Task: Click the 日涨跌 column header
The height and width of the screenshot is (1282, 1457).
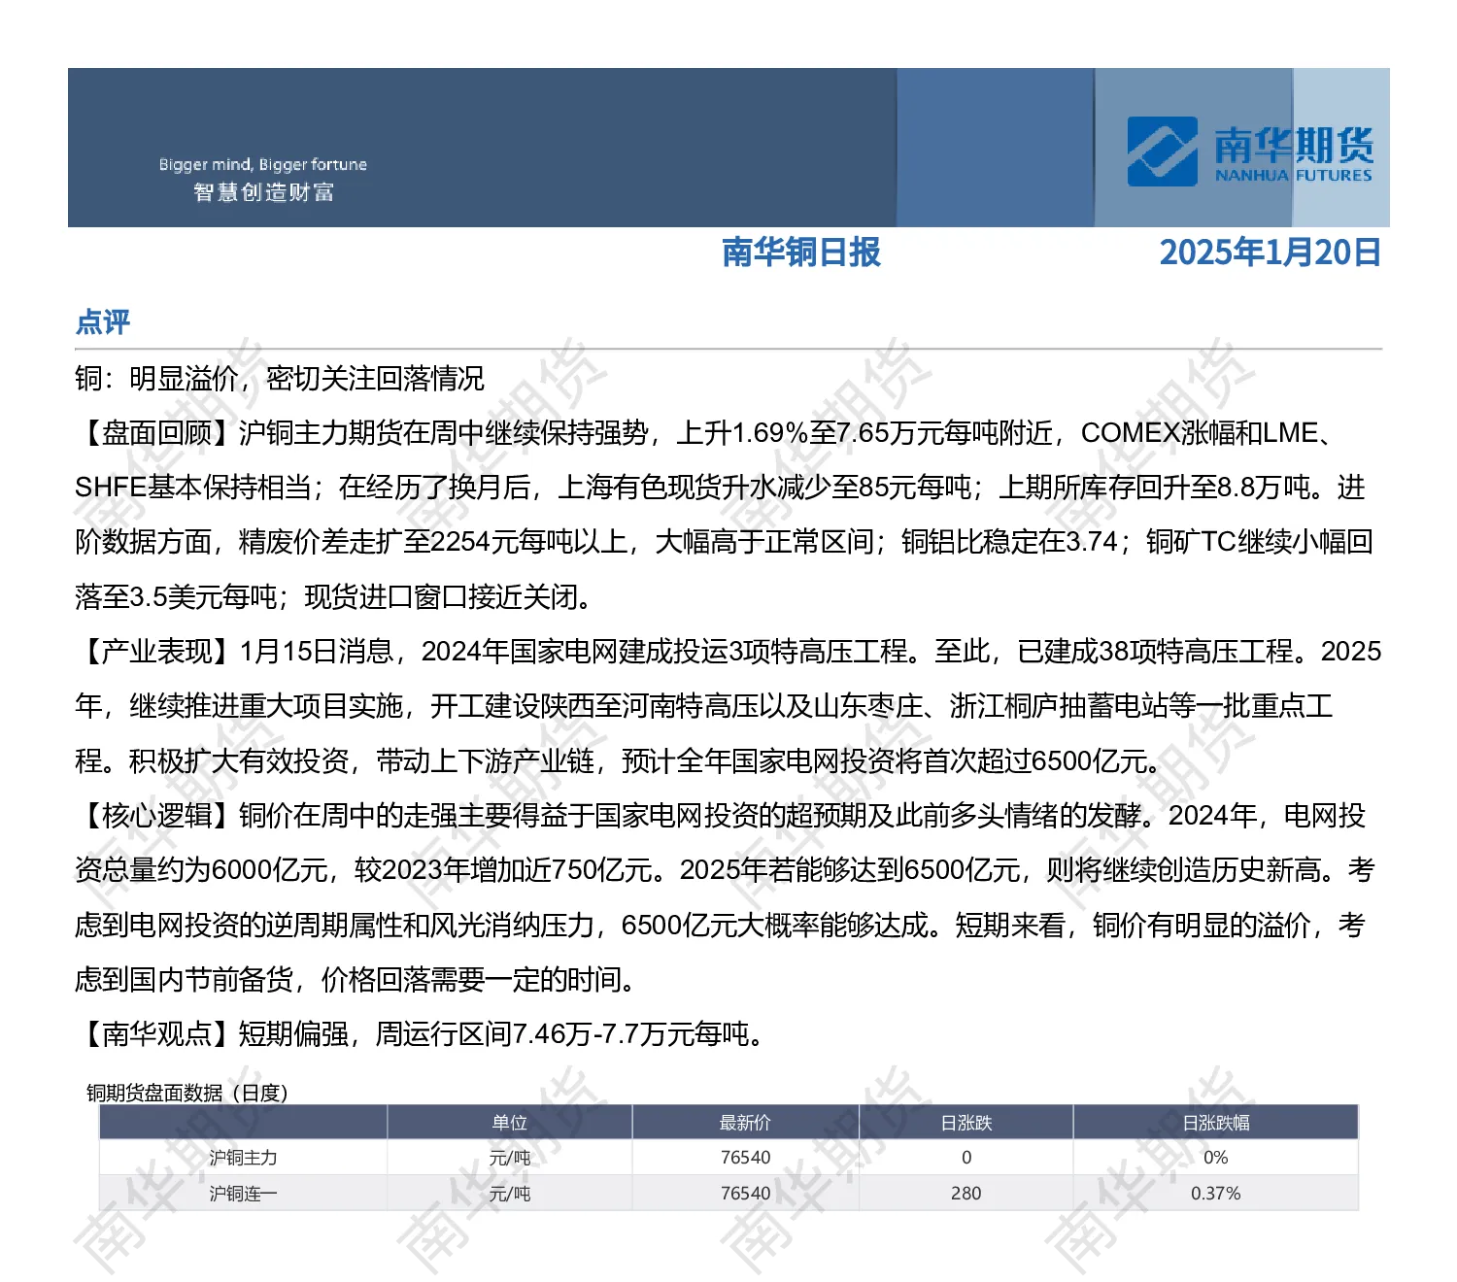Action: 966,1123
